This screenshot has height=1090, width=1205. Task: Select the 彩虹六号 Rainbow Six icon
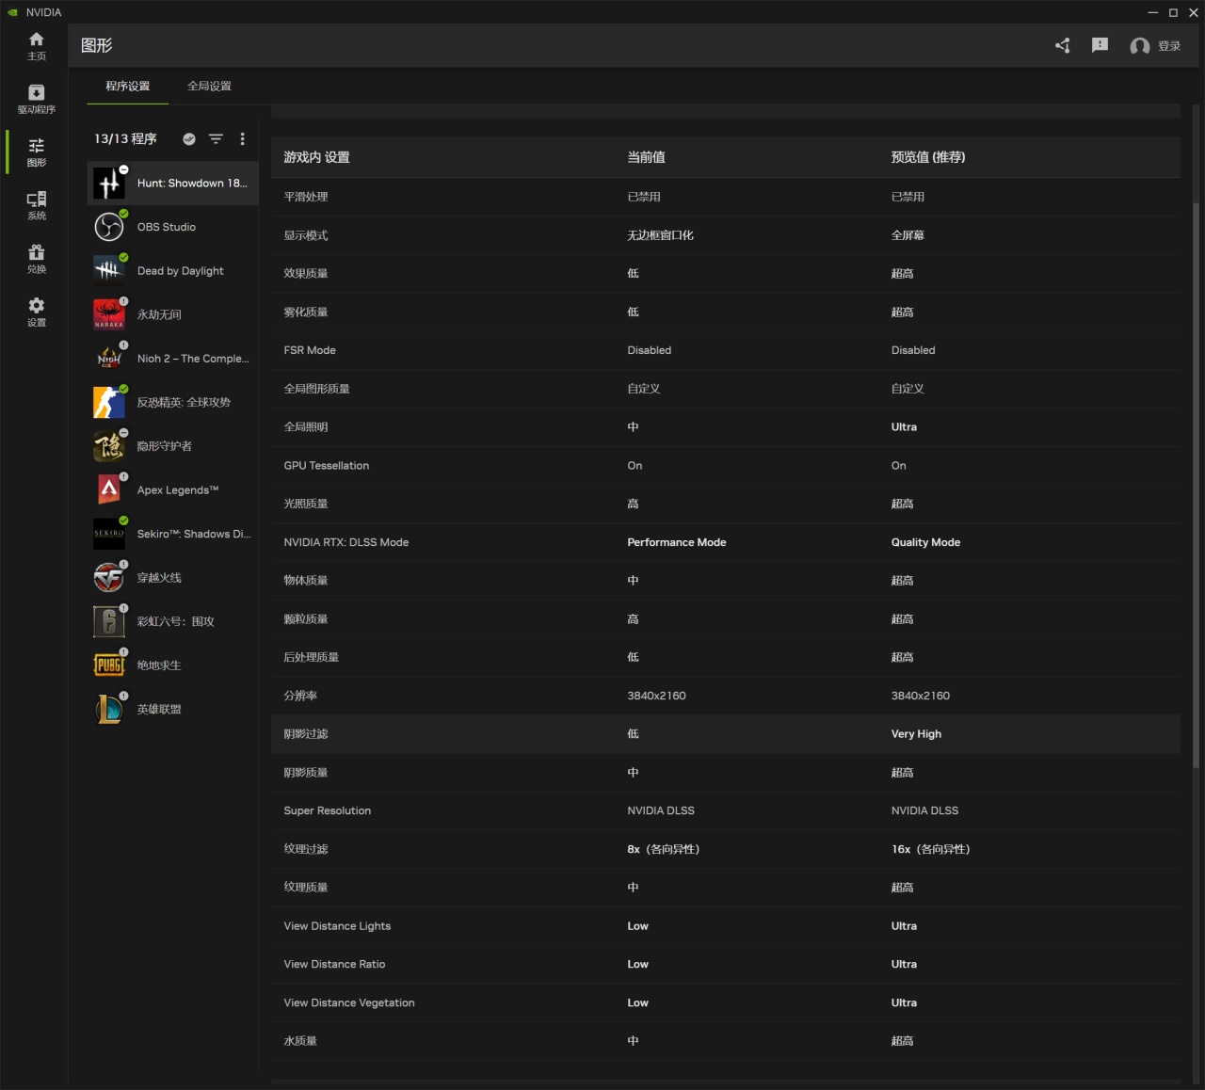click(109, 621)
